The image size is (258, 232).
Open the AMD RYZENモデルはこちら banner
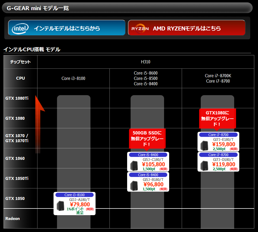click(187, 28)
